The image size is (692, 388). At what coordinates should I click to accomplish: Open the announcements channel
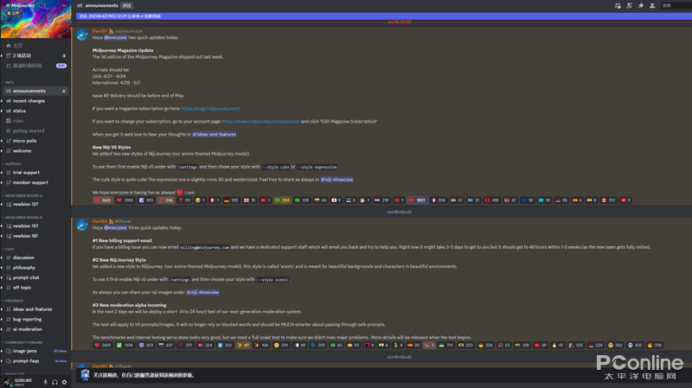click(x=35, y=91)
